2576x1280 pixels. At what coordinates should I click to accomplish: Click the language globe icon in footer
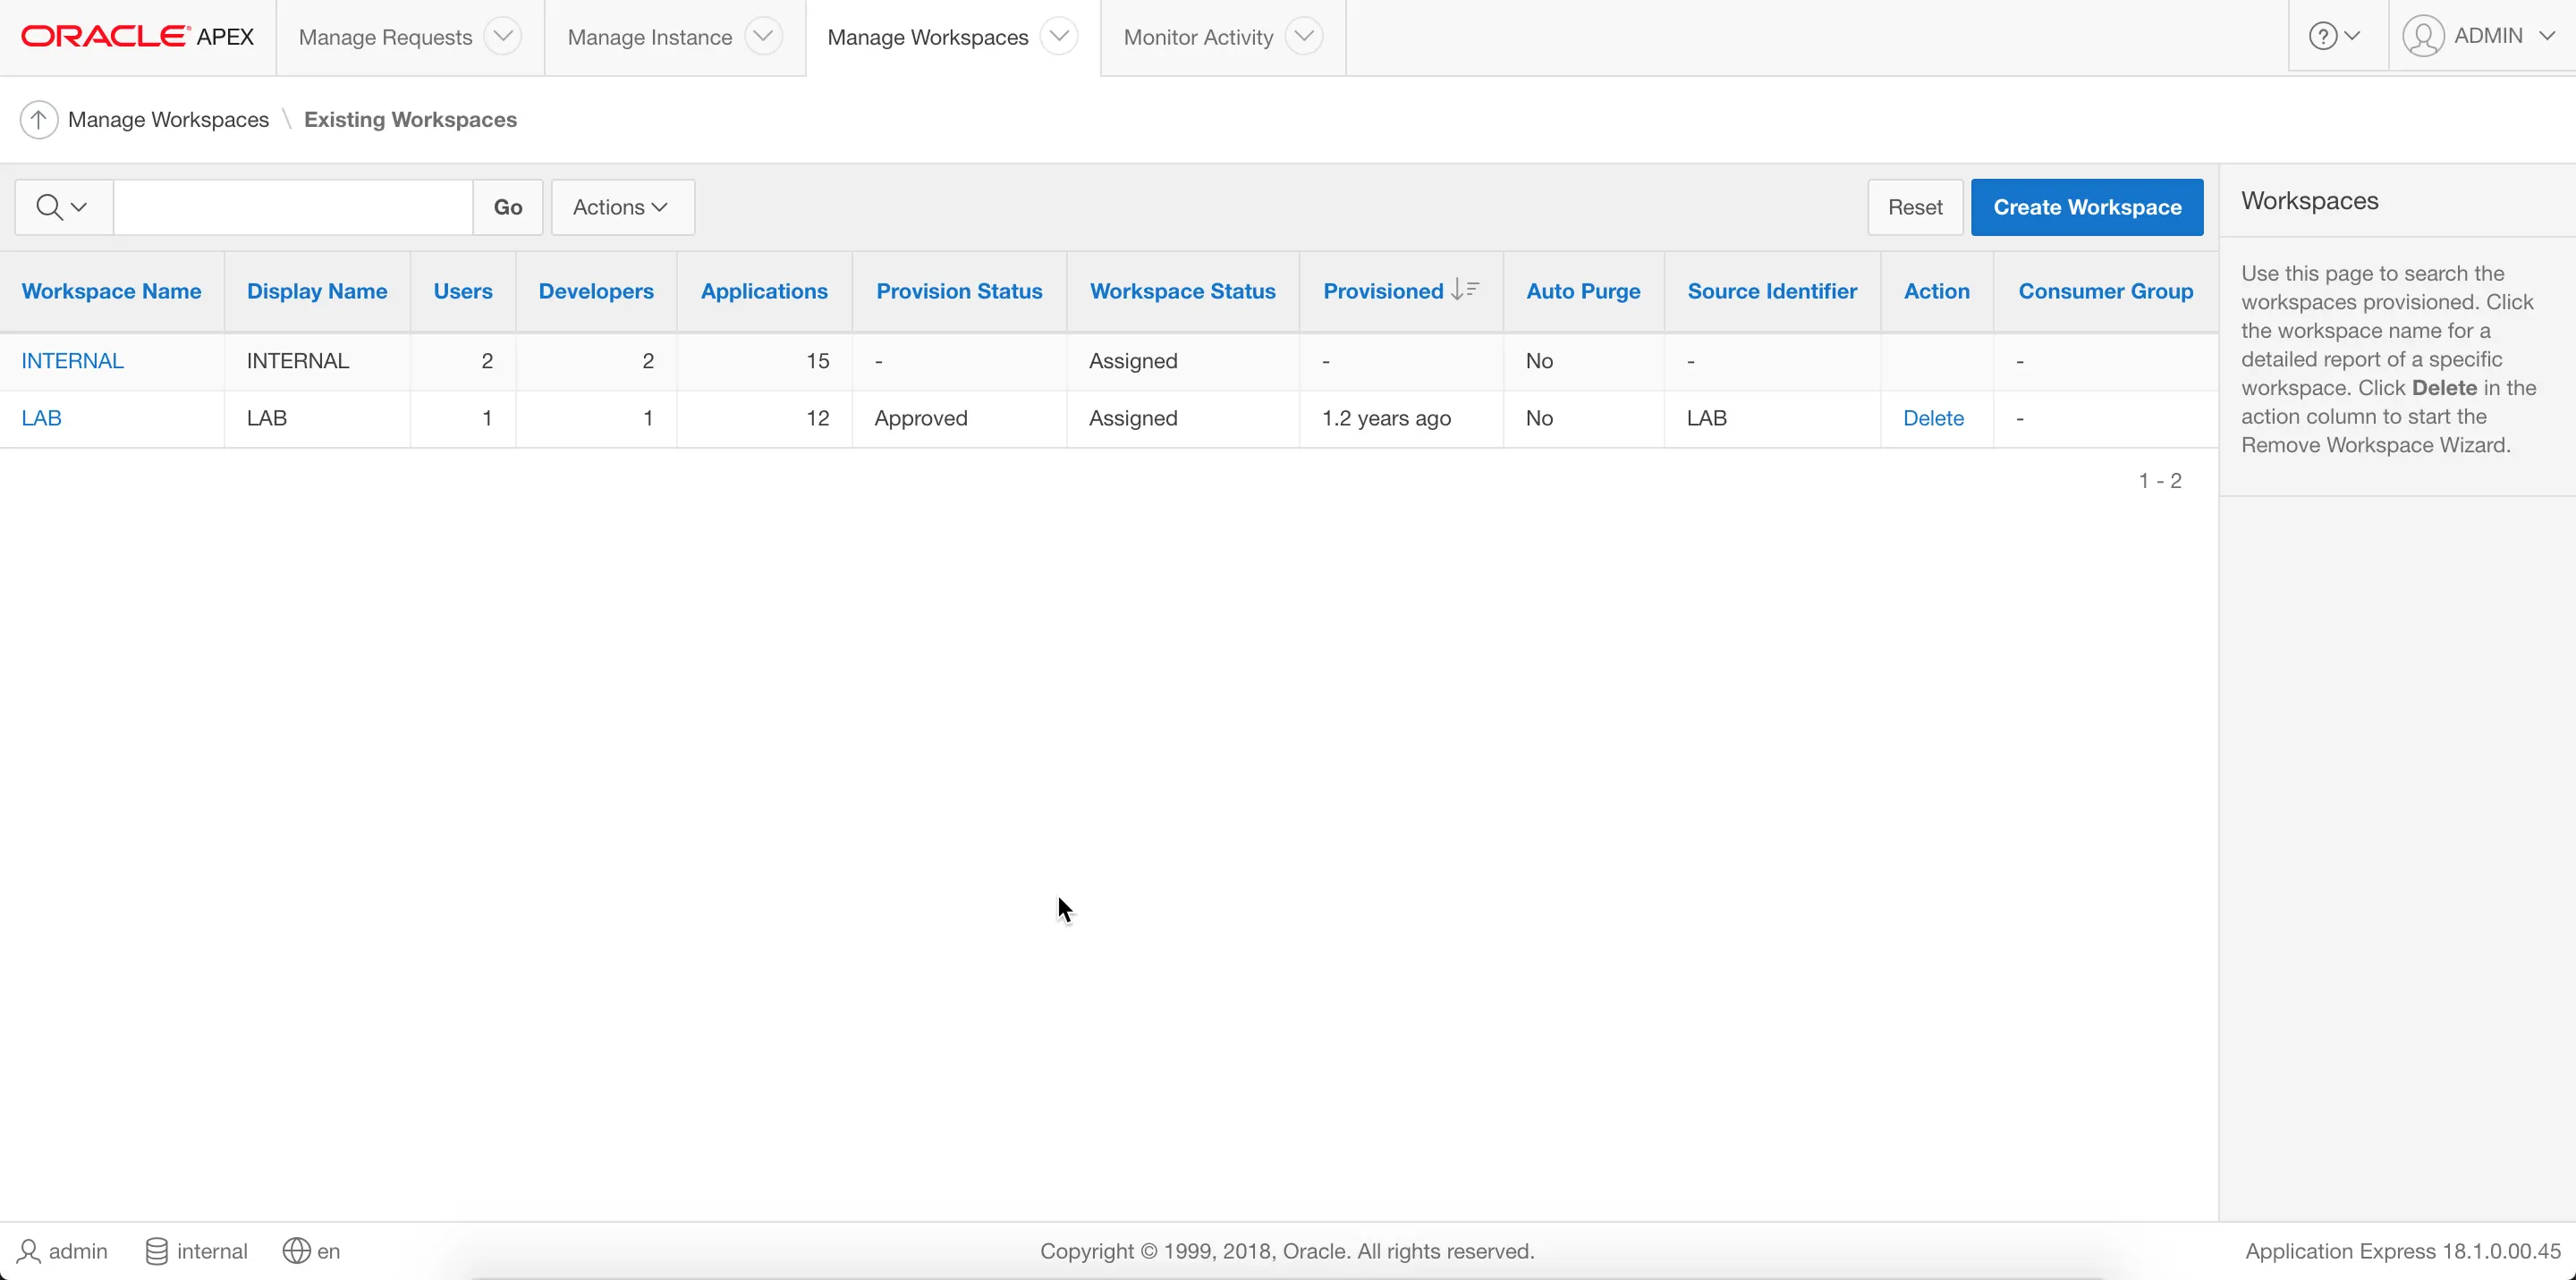(x=296, y=1251)
